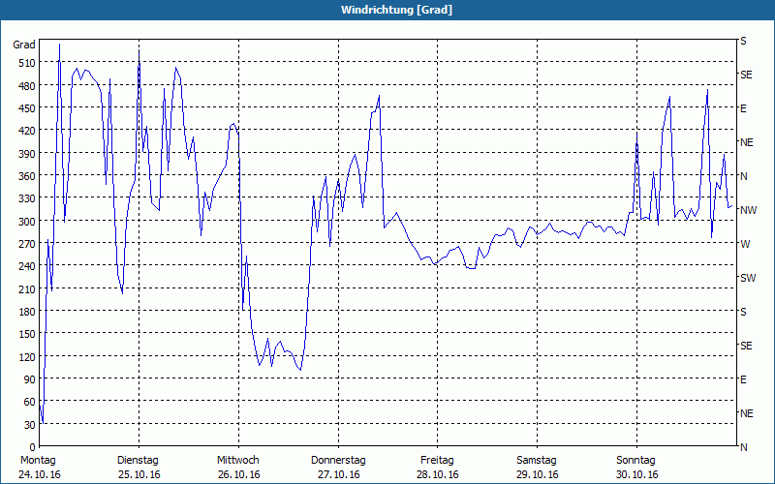This screenshot has width=775, height=484.
Task: Click the 240 y-axis value
Action: (28, 266)
